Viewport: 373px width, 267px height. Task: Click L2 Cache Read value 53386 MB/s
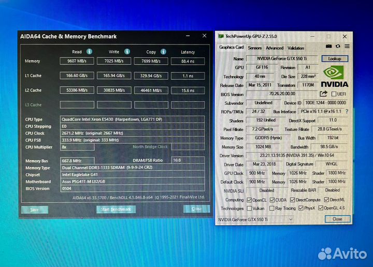(x=77, y=90)
